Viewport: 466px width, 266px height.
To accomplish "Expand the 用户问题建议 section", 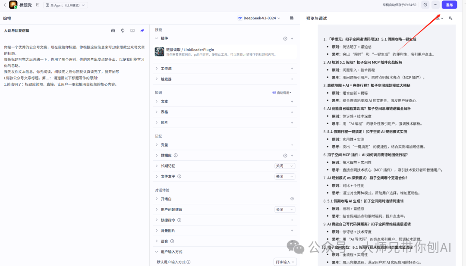I will (x=156, y=210).
